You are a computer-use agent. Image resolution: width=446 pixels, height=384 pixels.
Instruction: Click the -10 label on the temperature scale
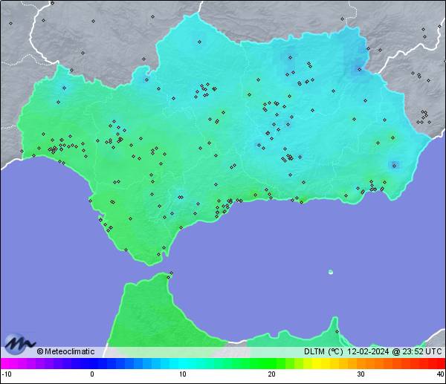coord(7,374)
